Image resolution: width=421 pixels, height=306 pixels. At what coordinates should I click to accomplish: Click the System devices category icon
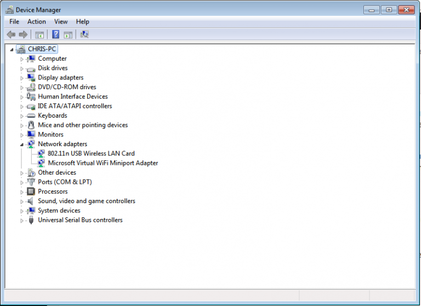31,211
